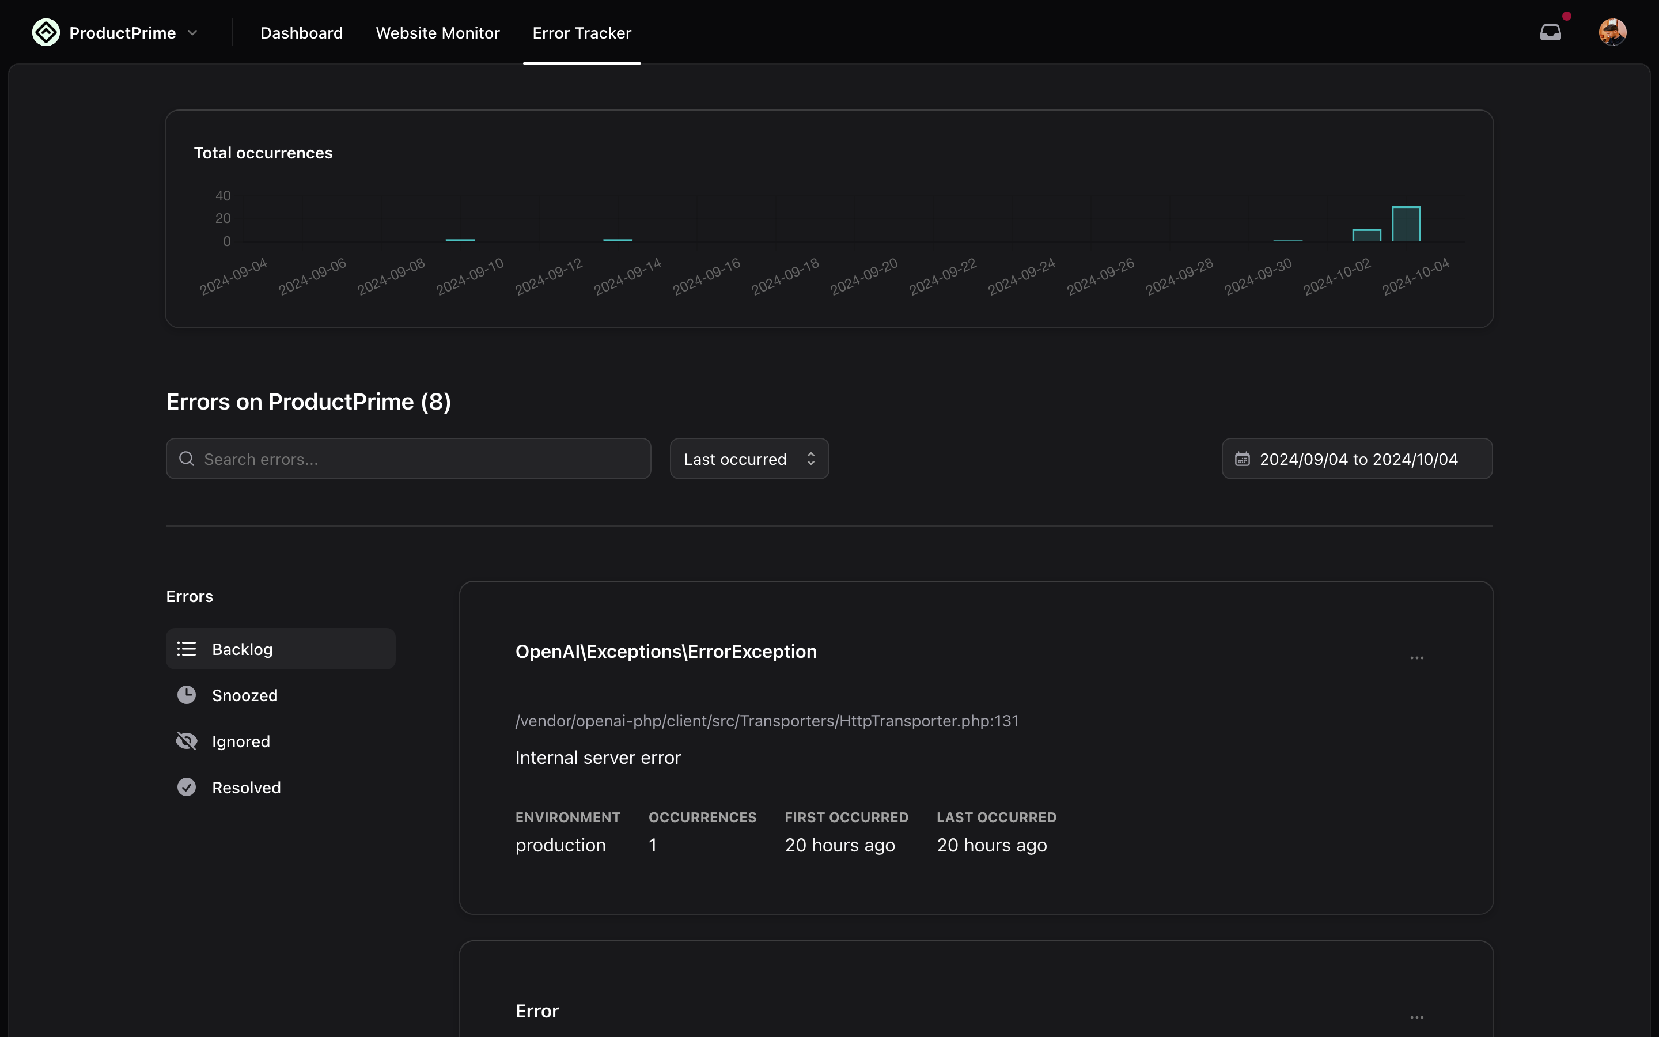
Task: Click the HttpTransporter.php:131 file path
Action: coord(767,721)
